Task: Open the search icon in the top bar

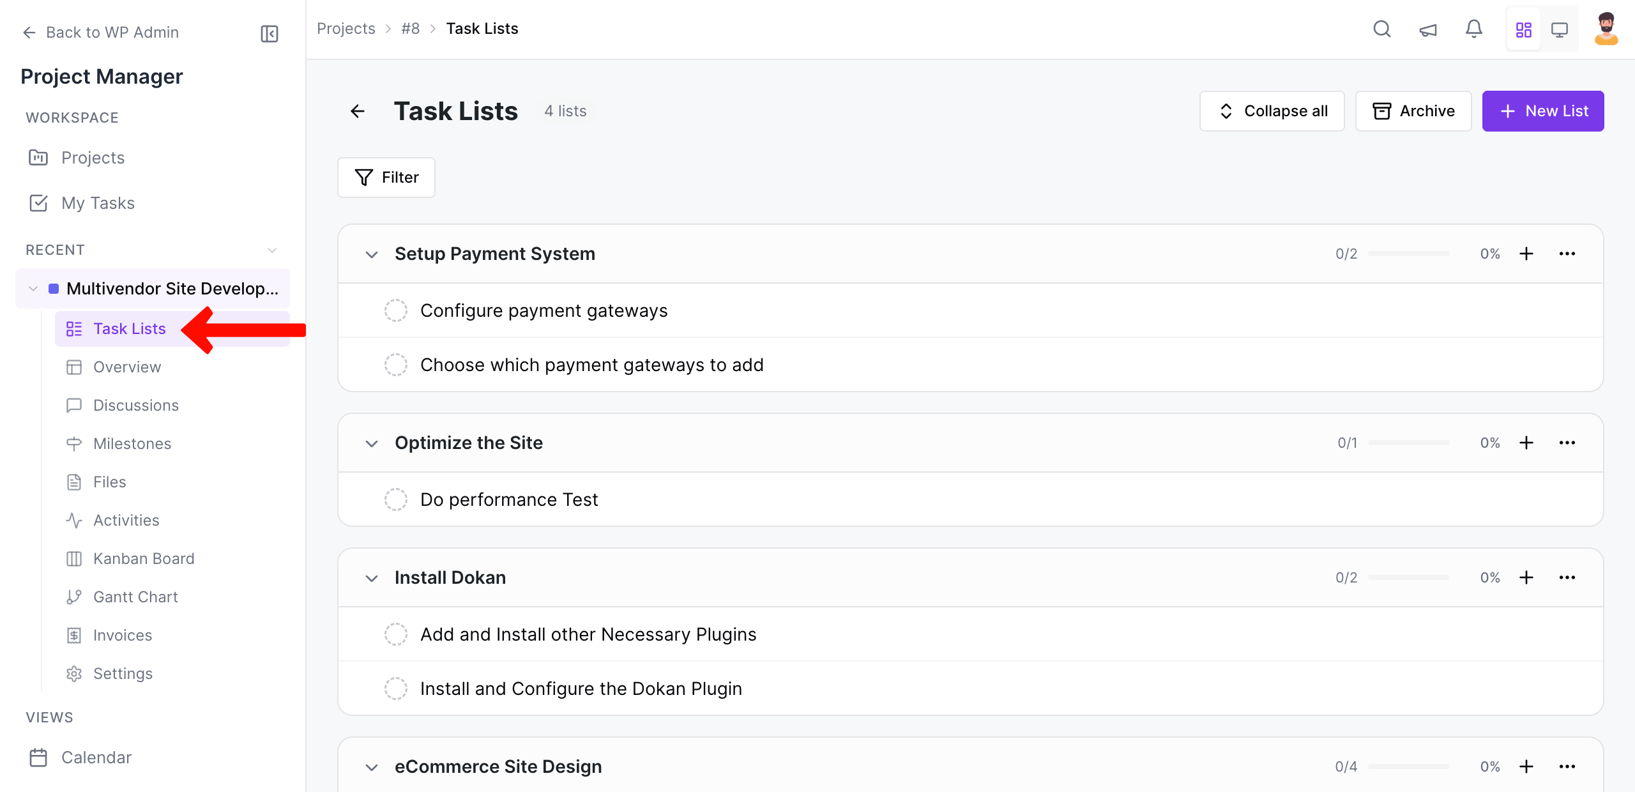Action: pos(1381,29)
